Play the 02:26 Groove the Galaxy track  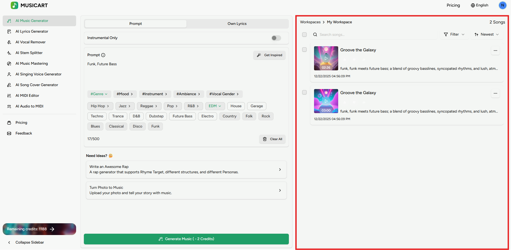326,58
